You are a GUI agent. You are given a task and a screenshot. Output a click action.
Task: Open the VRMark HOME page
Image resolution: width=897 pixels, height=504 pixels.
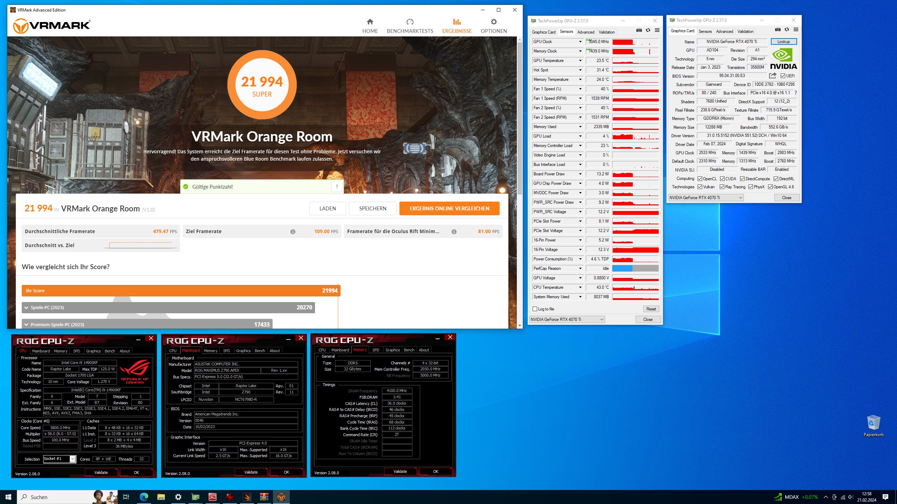pos(370,26)
